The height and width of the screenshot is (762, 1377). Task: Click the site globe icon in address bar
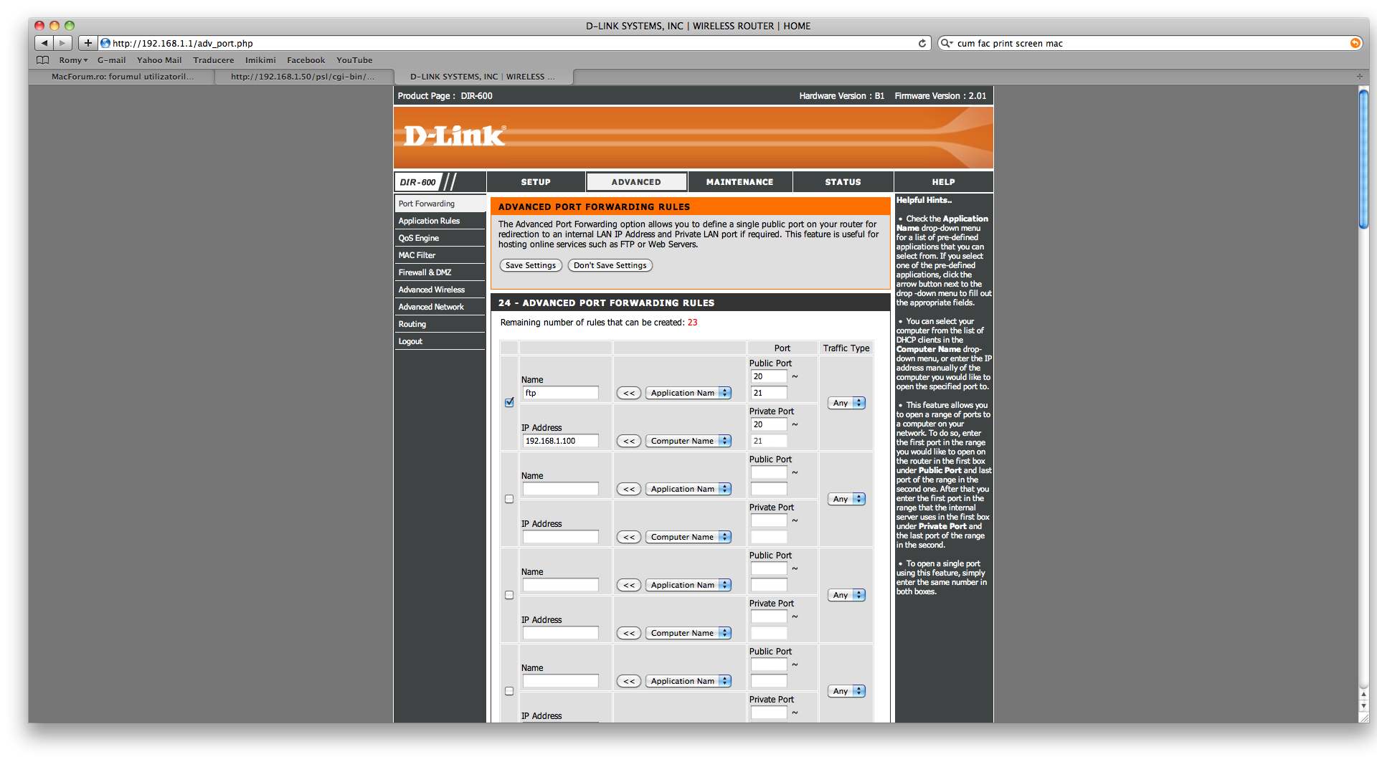105,43
